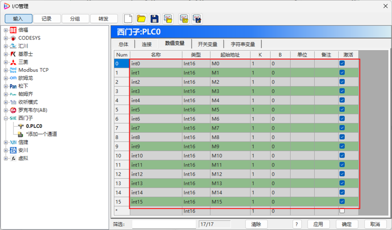The width and height of the screenshot is (392, 230).
Task: Click the Inovance logo icon
Action: [x=13, y=46]
